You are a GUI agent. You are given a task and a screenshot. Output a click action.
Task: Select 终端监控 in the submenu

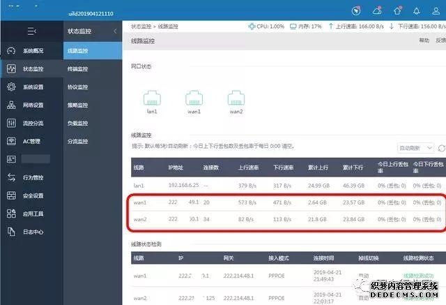(77, 68)
